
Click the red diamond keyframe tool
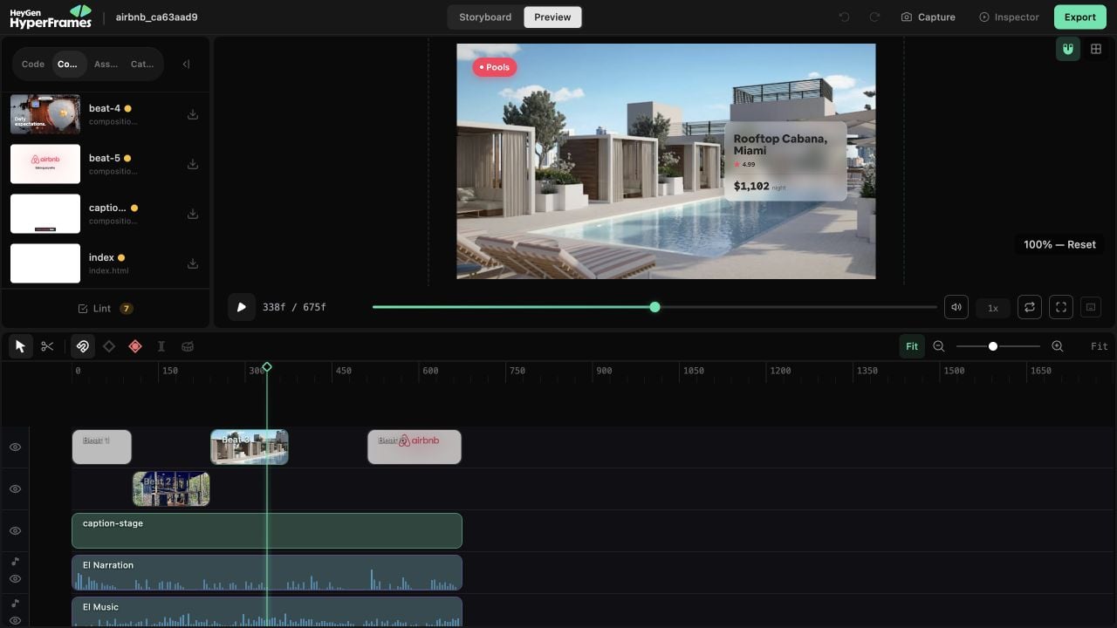point(135,346)
